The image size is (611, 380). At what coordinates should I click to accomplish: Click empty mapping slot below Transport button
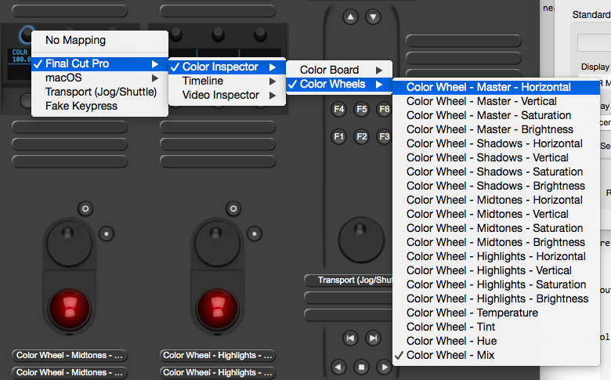(x=349, y=298)
